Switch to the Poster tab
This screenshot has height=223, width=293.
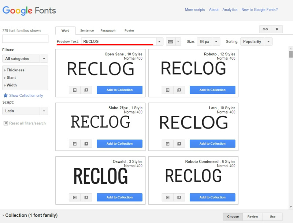(x=129, y=31)
